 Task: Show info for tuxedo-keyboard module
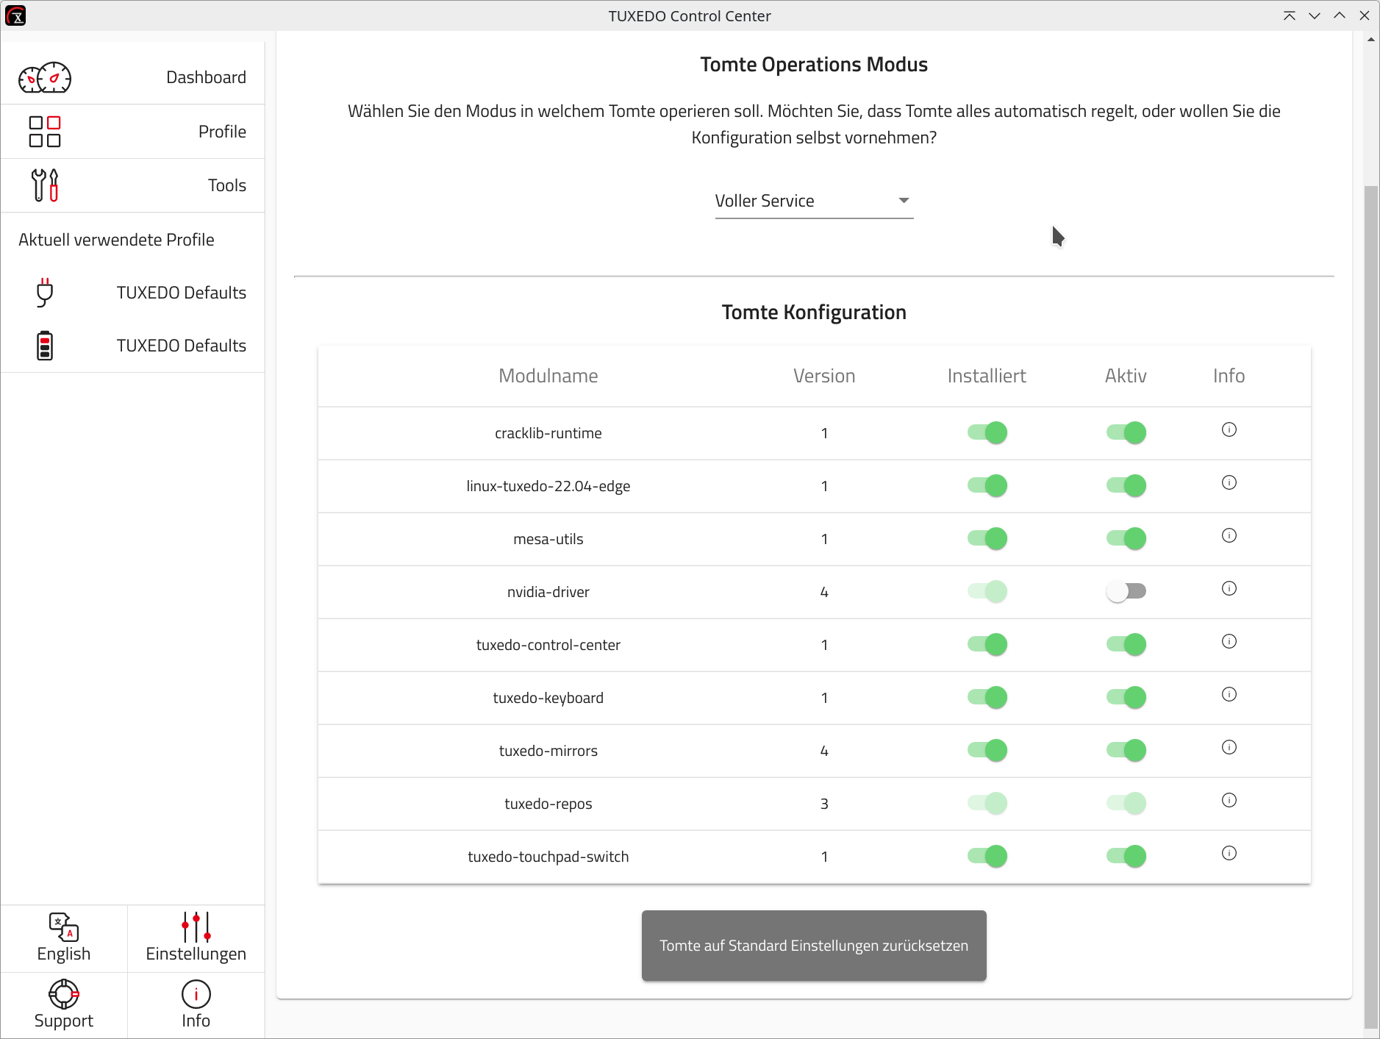(x=1229, y=694)
